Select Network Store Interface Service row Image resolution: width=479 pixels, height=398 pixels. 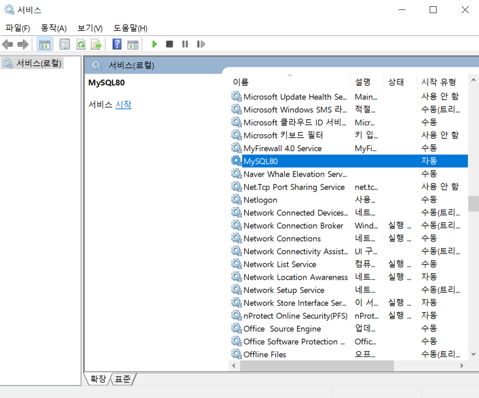(349, 303)
